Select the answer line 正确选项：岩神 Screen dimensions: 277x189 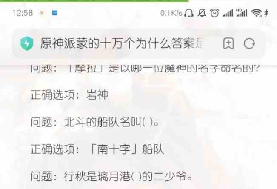click(69, 95)
